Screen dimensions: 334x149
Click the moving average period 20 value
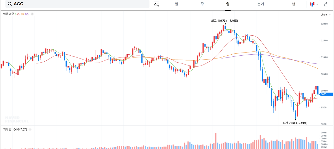coord(19,14)
